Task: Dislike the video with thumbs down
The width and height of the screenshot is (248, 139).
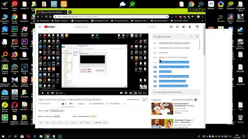Action: (71, 104)
